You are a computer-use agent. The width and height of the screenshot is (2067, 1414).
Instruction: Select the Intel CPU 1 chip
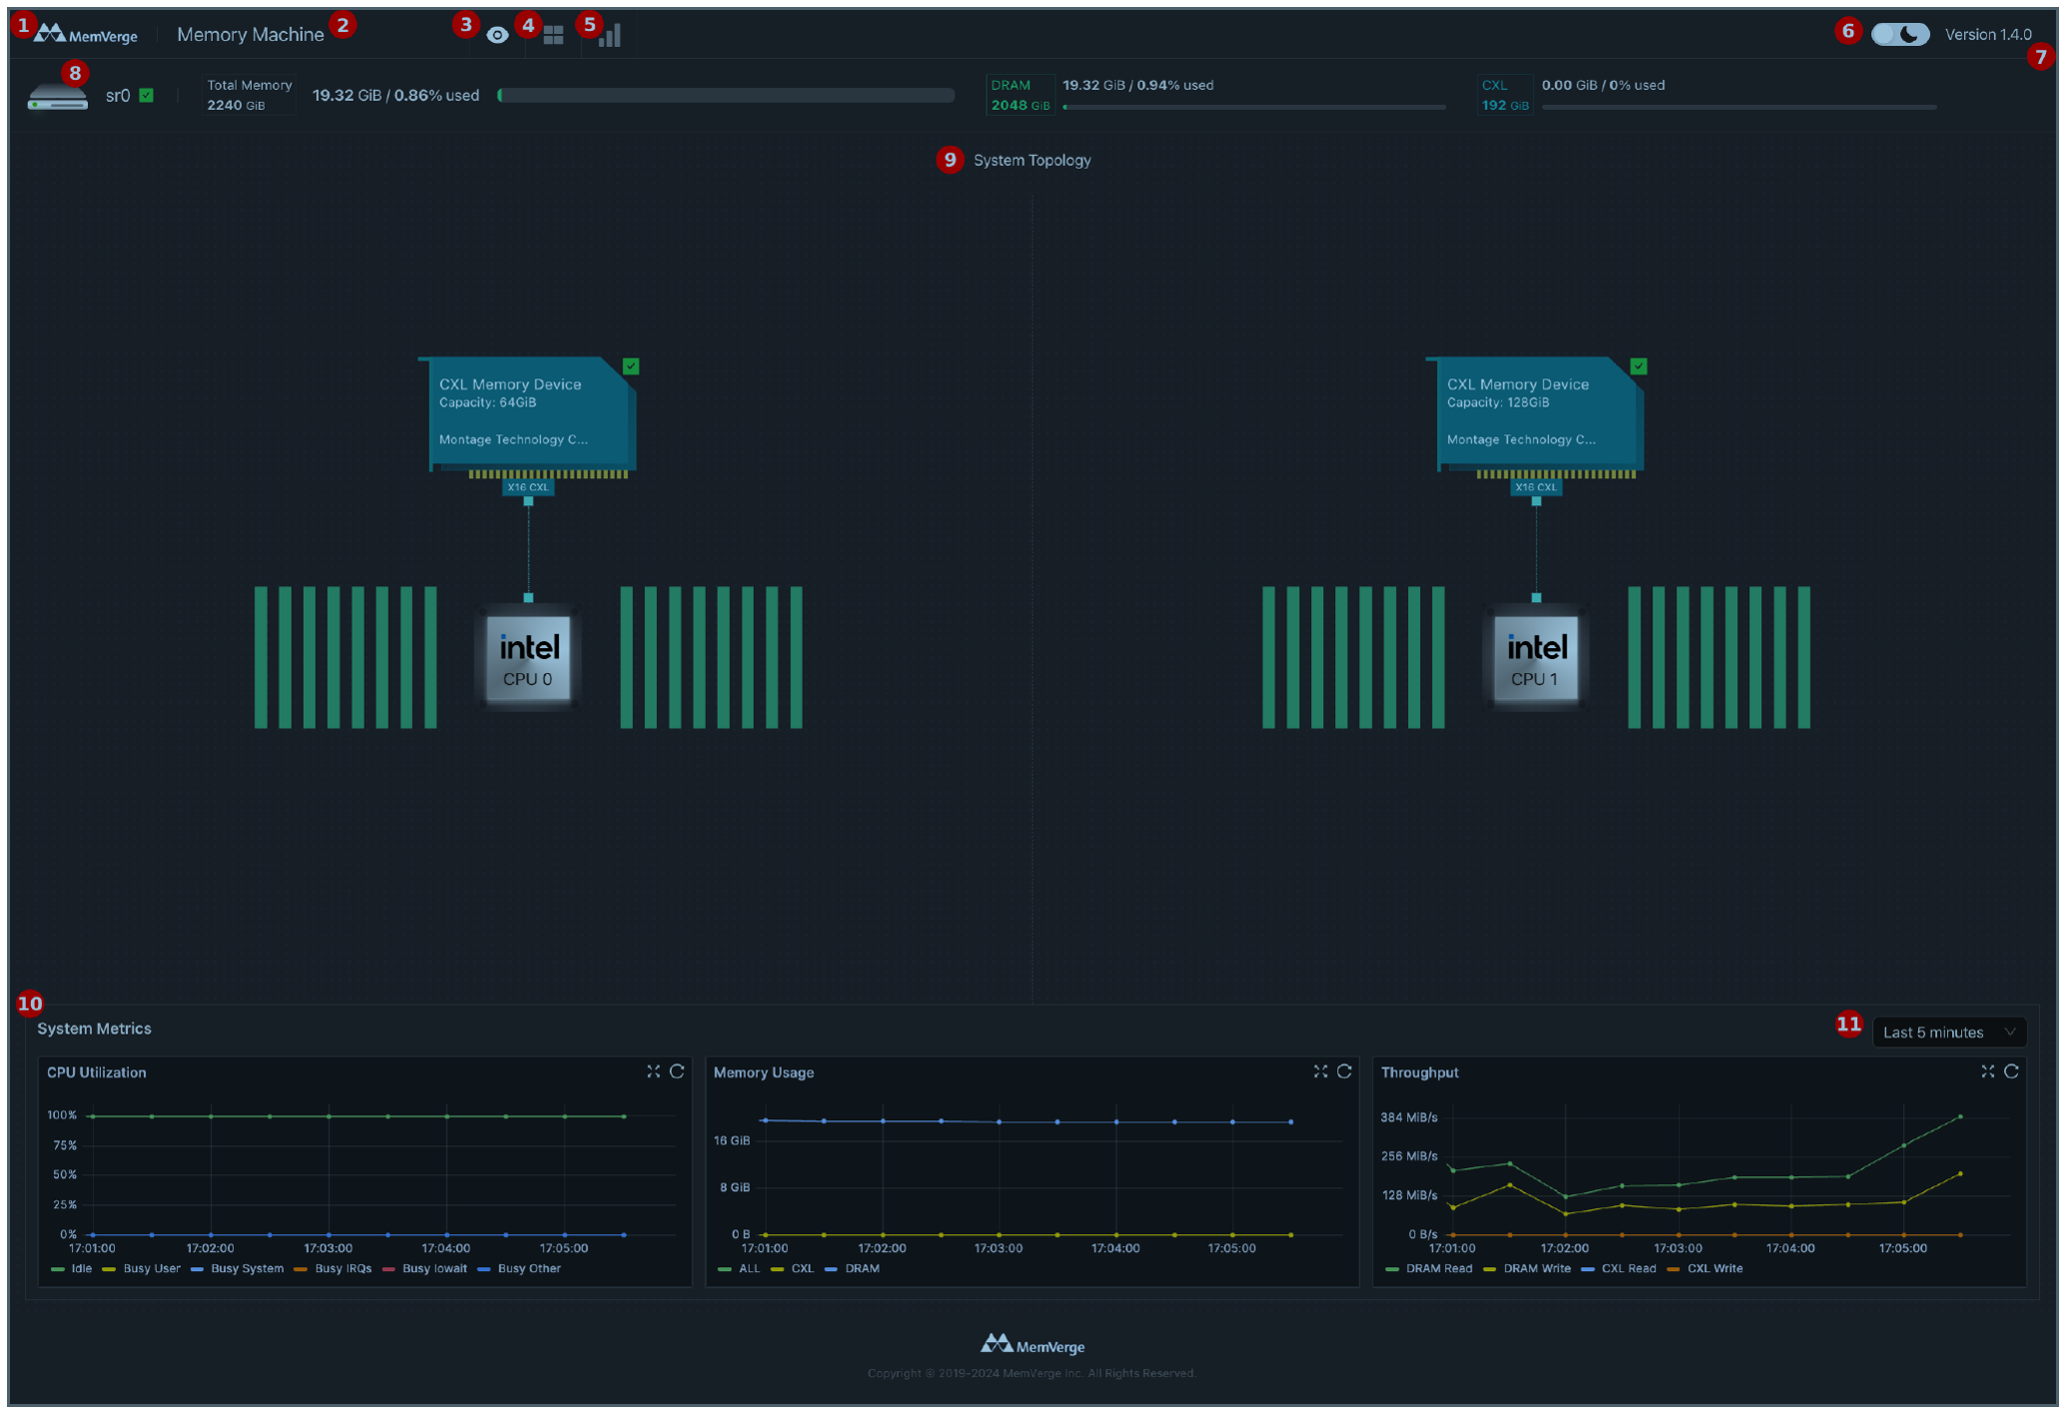[1536, 657]
